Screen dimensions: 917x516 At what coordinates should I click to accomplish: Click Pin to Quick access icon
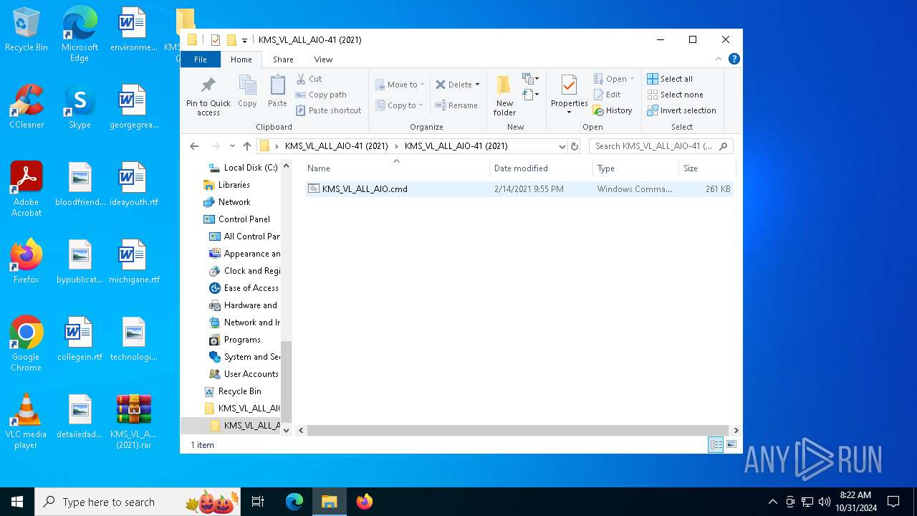pos(208,96)
